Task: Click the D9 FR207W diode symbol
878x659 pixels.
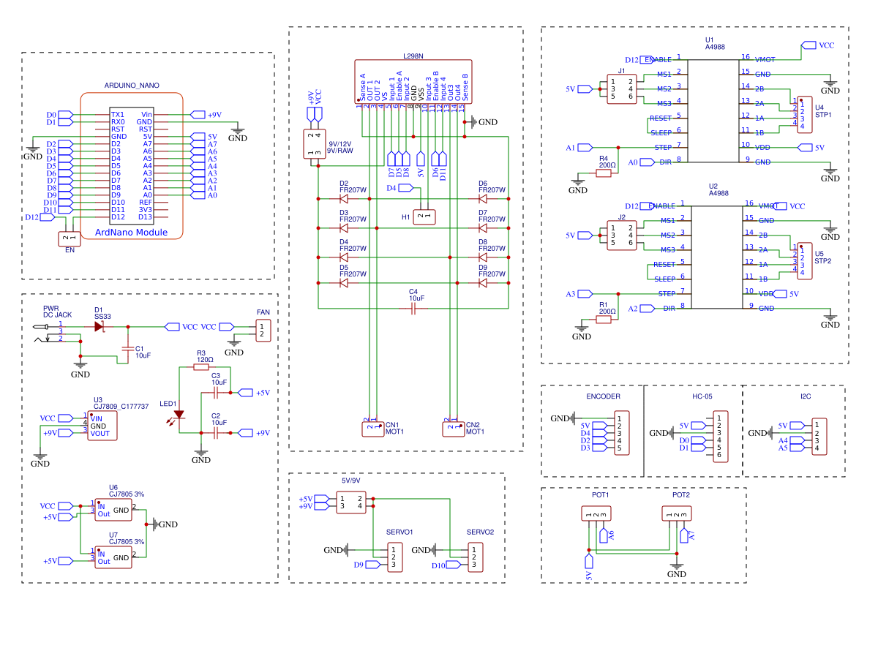Action: (482, 283)
